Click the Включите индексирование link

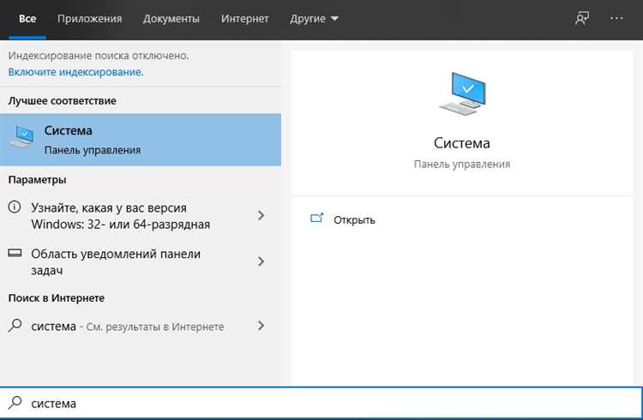coord(75,72)
